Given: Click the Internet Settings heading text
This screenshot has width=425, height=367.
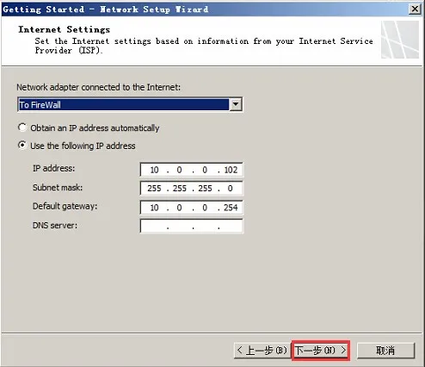Looking at the screenshot, I should tap(65, 29).
